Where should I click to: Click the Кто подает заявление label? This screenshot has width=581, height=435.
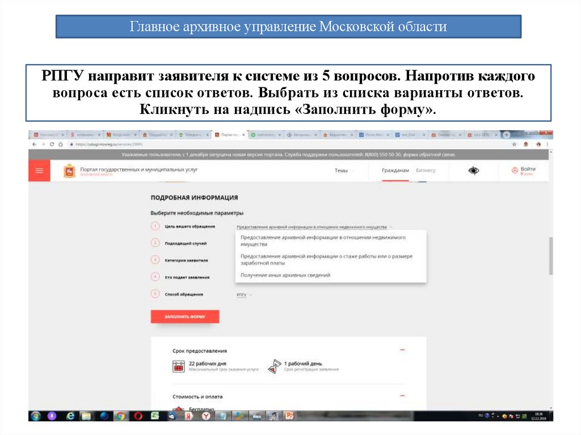pyautogui.click(x=187, y=277)
